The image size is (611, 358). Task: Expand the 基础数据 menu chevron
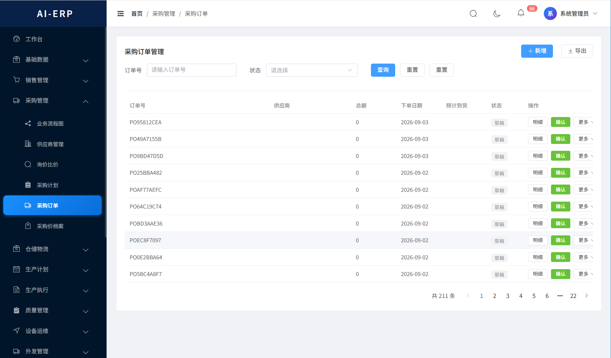click(86, 61)
